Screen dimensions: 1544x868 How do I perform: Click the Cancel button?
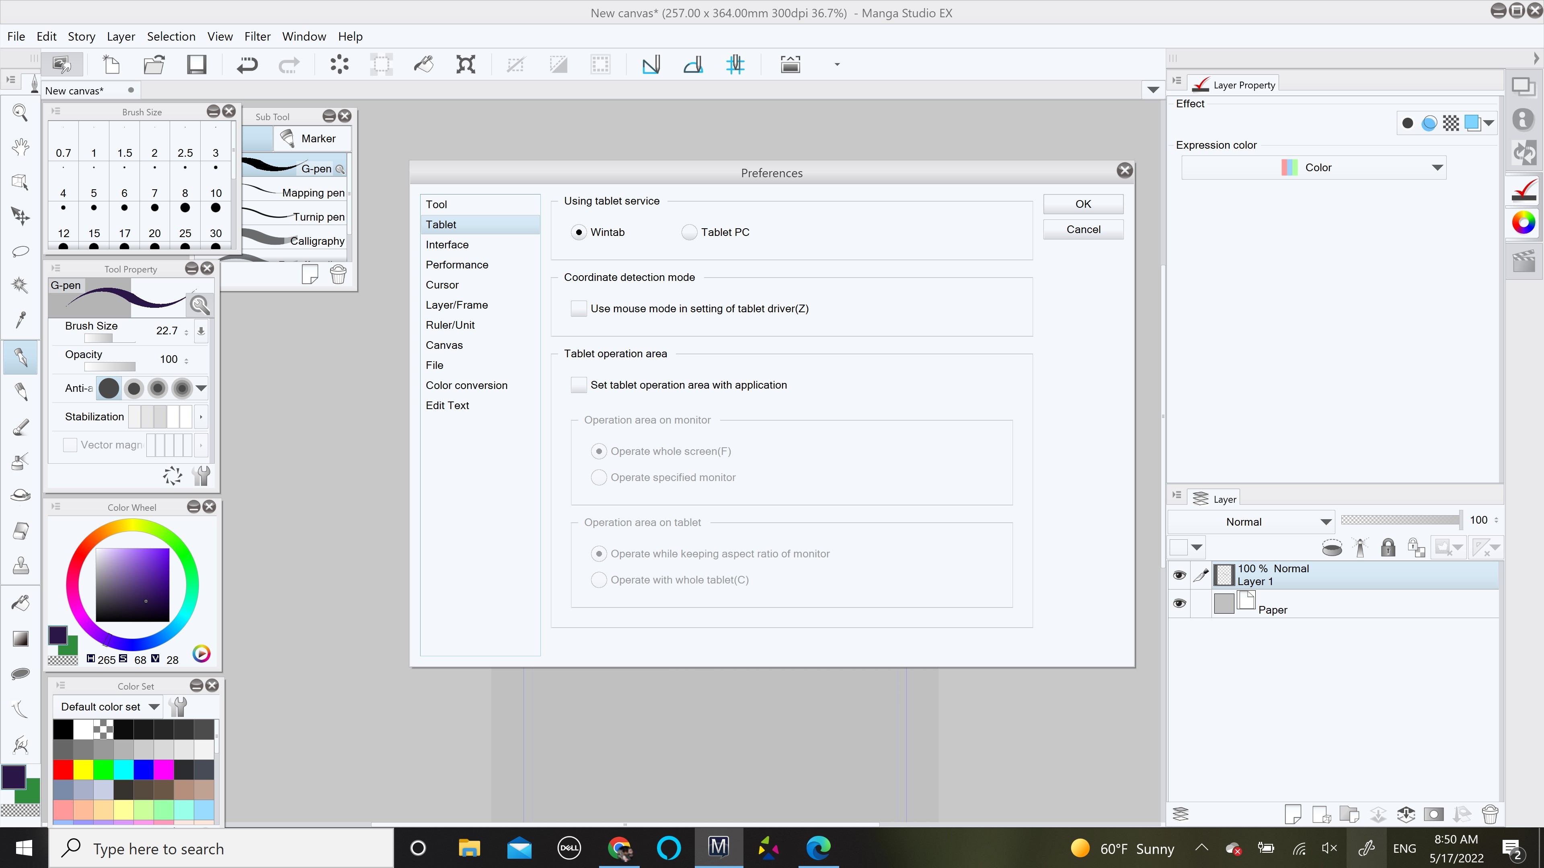click(x=1082, y=229)
